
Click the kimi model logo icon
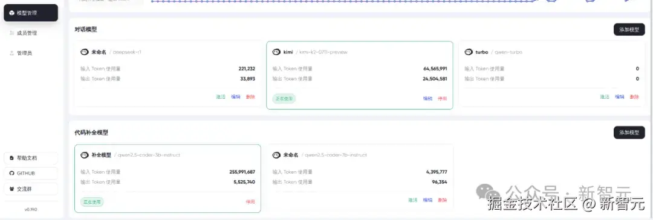(x=276, y=52)
